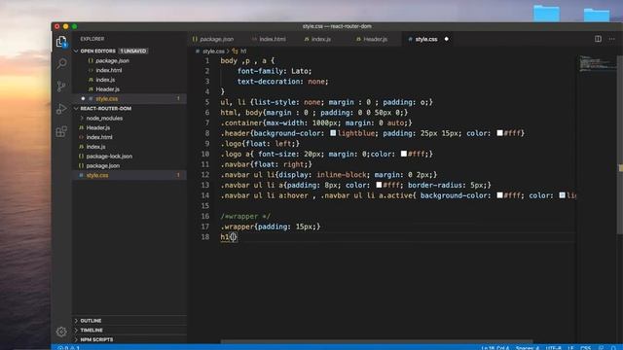Click the '/*wrapper */' comment line

click(245, 216)
